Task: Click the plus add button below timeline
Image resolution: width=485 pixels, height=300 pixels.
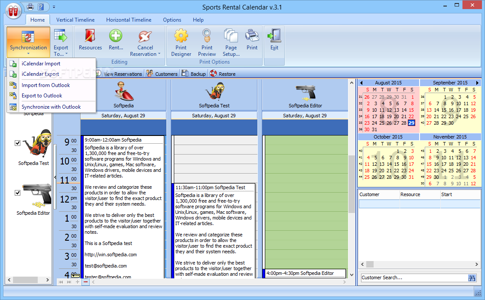Action: tap(77, 282)
